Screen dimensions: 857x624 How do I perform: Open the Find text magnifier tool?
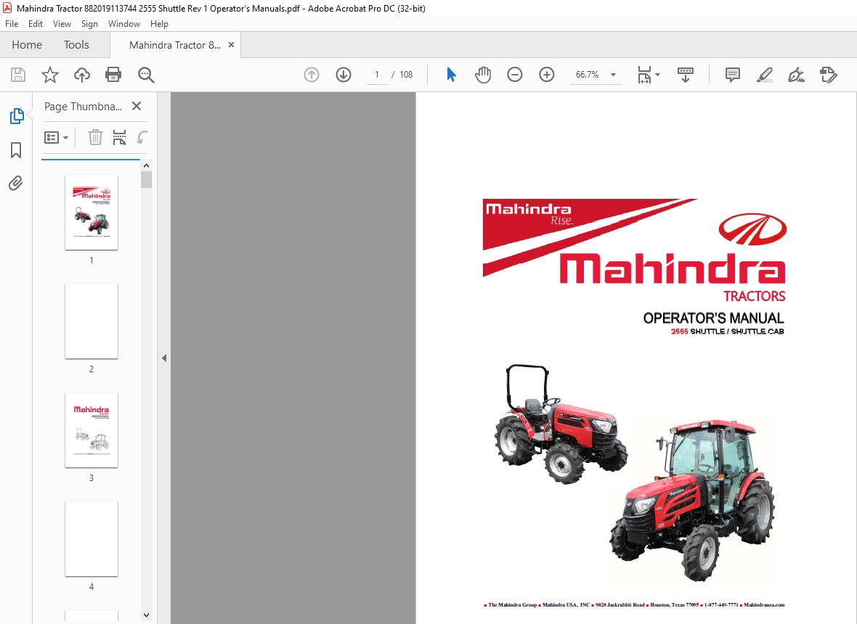point(146,75)
